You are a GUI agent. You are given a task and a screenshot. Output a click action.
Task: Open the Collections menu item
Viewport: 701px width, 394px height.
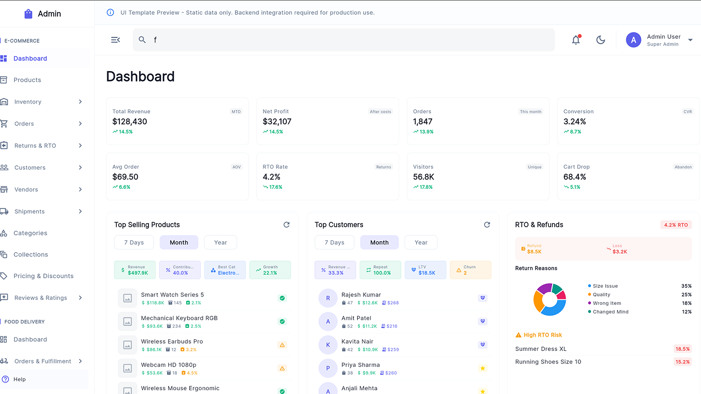[x=44, y=254]
